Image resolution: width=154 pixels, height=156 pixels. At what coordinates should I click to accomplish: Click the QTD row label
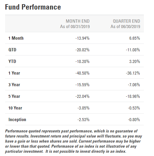pyautogui.click(x=12, y=50)
